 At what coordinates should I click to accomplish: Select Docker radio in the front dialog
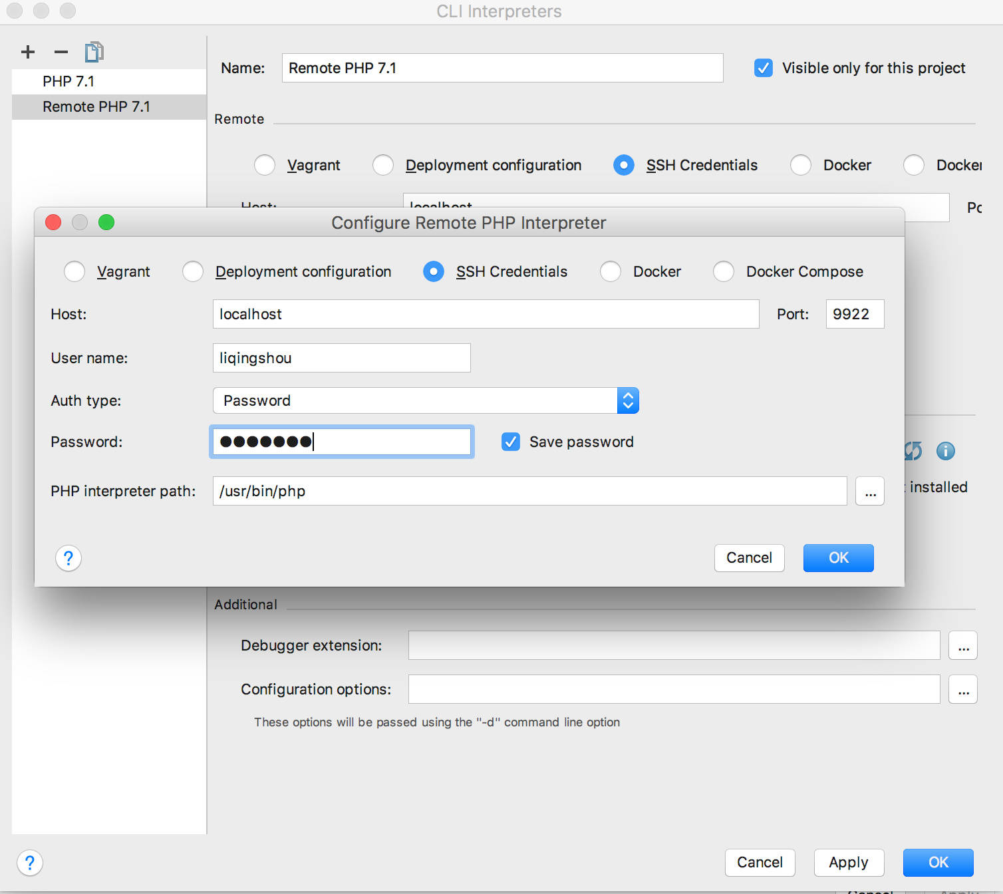click(x=611, y=271)
